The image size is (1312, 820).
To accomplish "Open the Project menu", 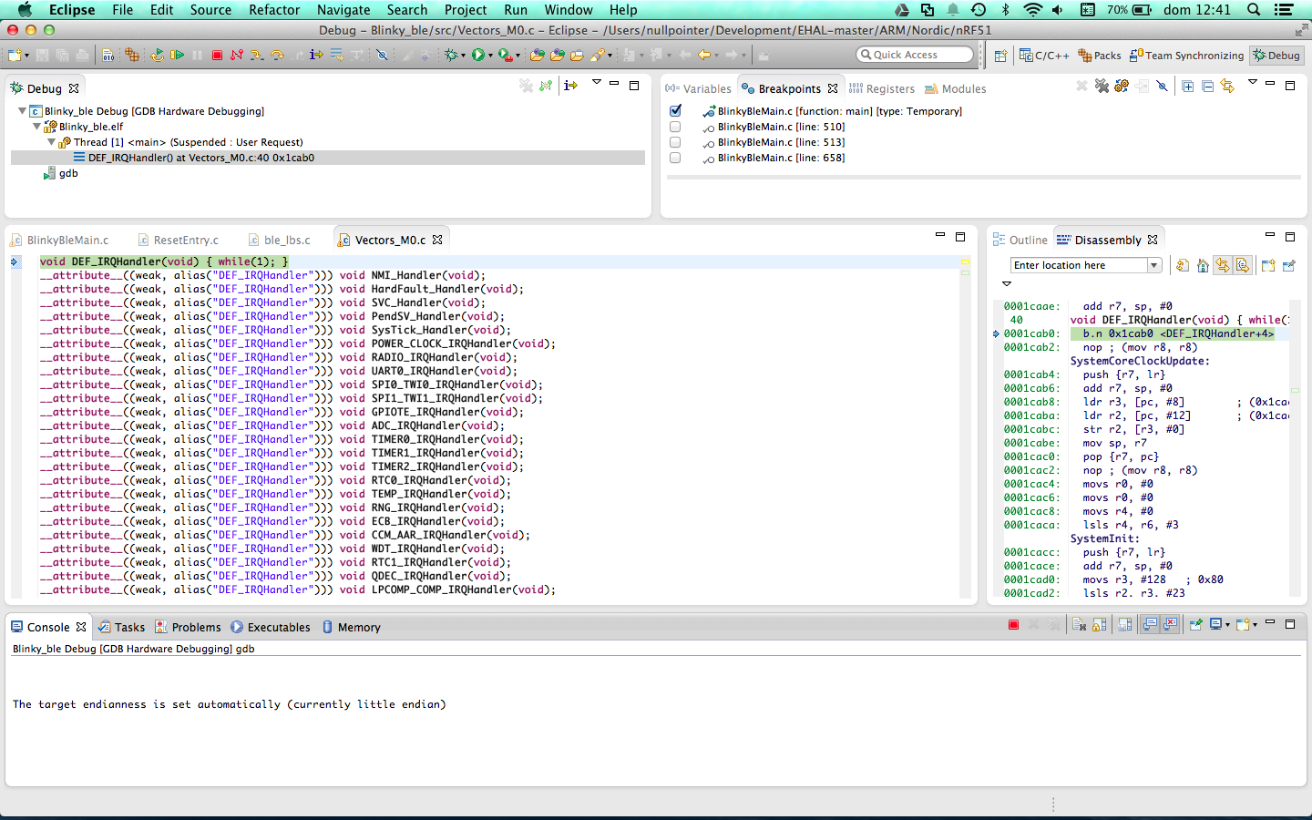I will pos(466,10).
